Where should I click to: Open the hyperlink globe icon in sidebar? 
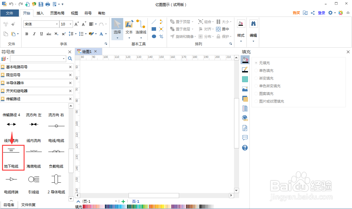pyautogui.click(x=245, y=118)
